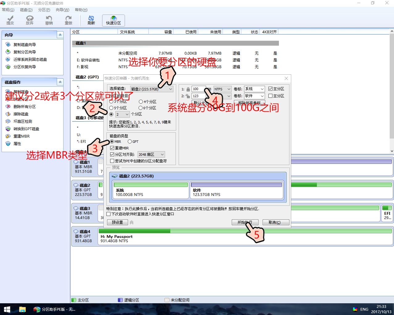The width and height of the screenshot is (394, 315).
Task: Collapse the 向导 panel
Action: [x=60, y=35]
